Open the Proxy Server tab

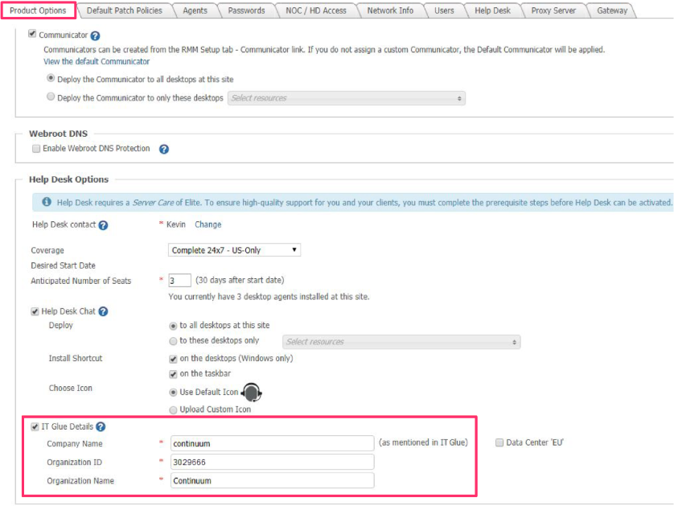point(553,10)
